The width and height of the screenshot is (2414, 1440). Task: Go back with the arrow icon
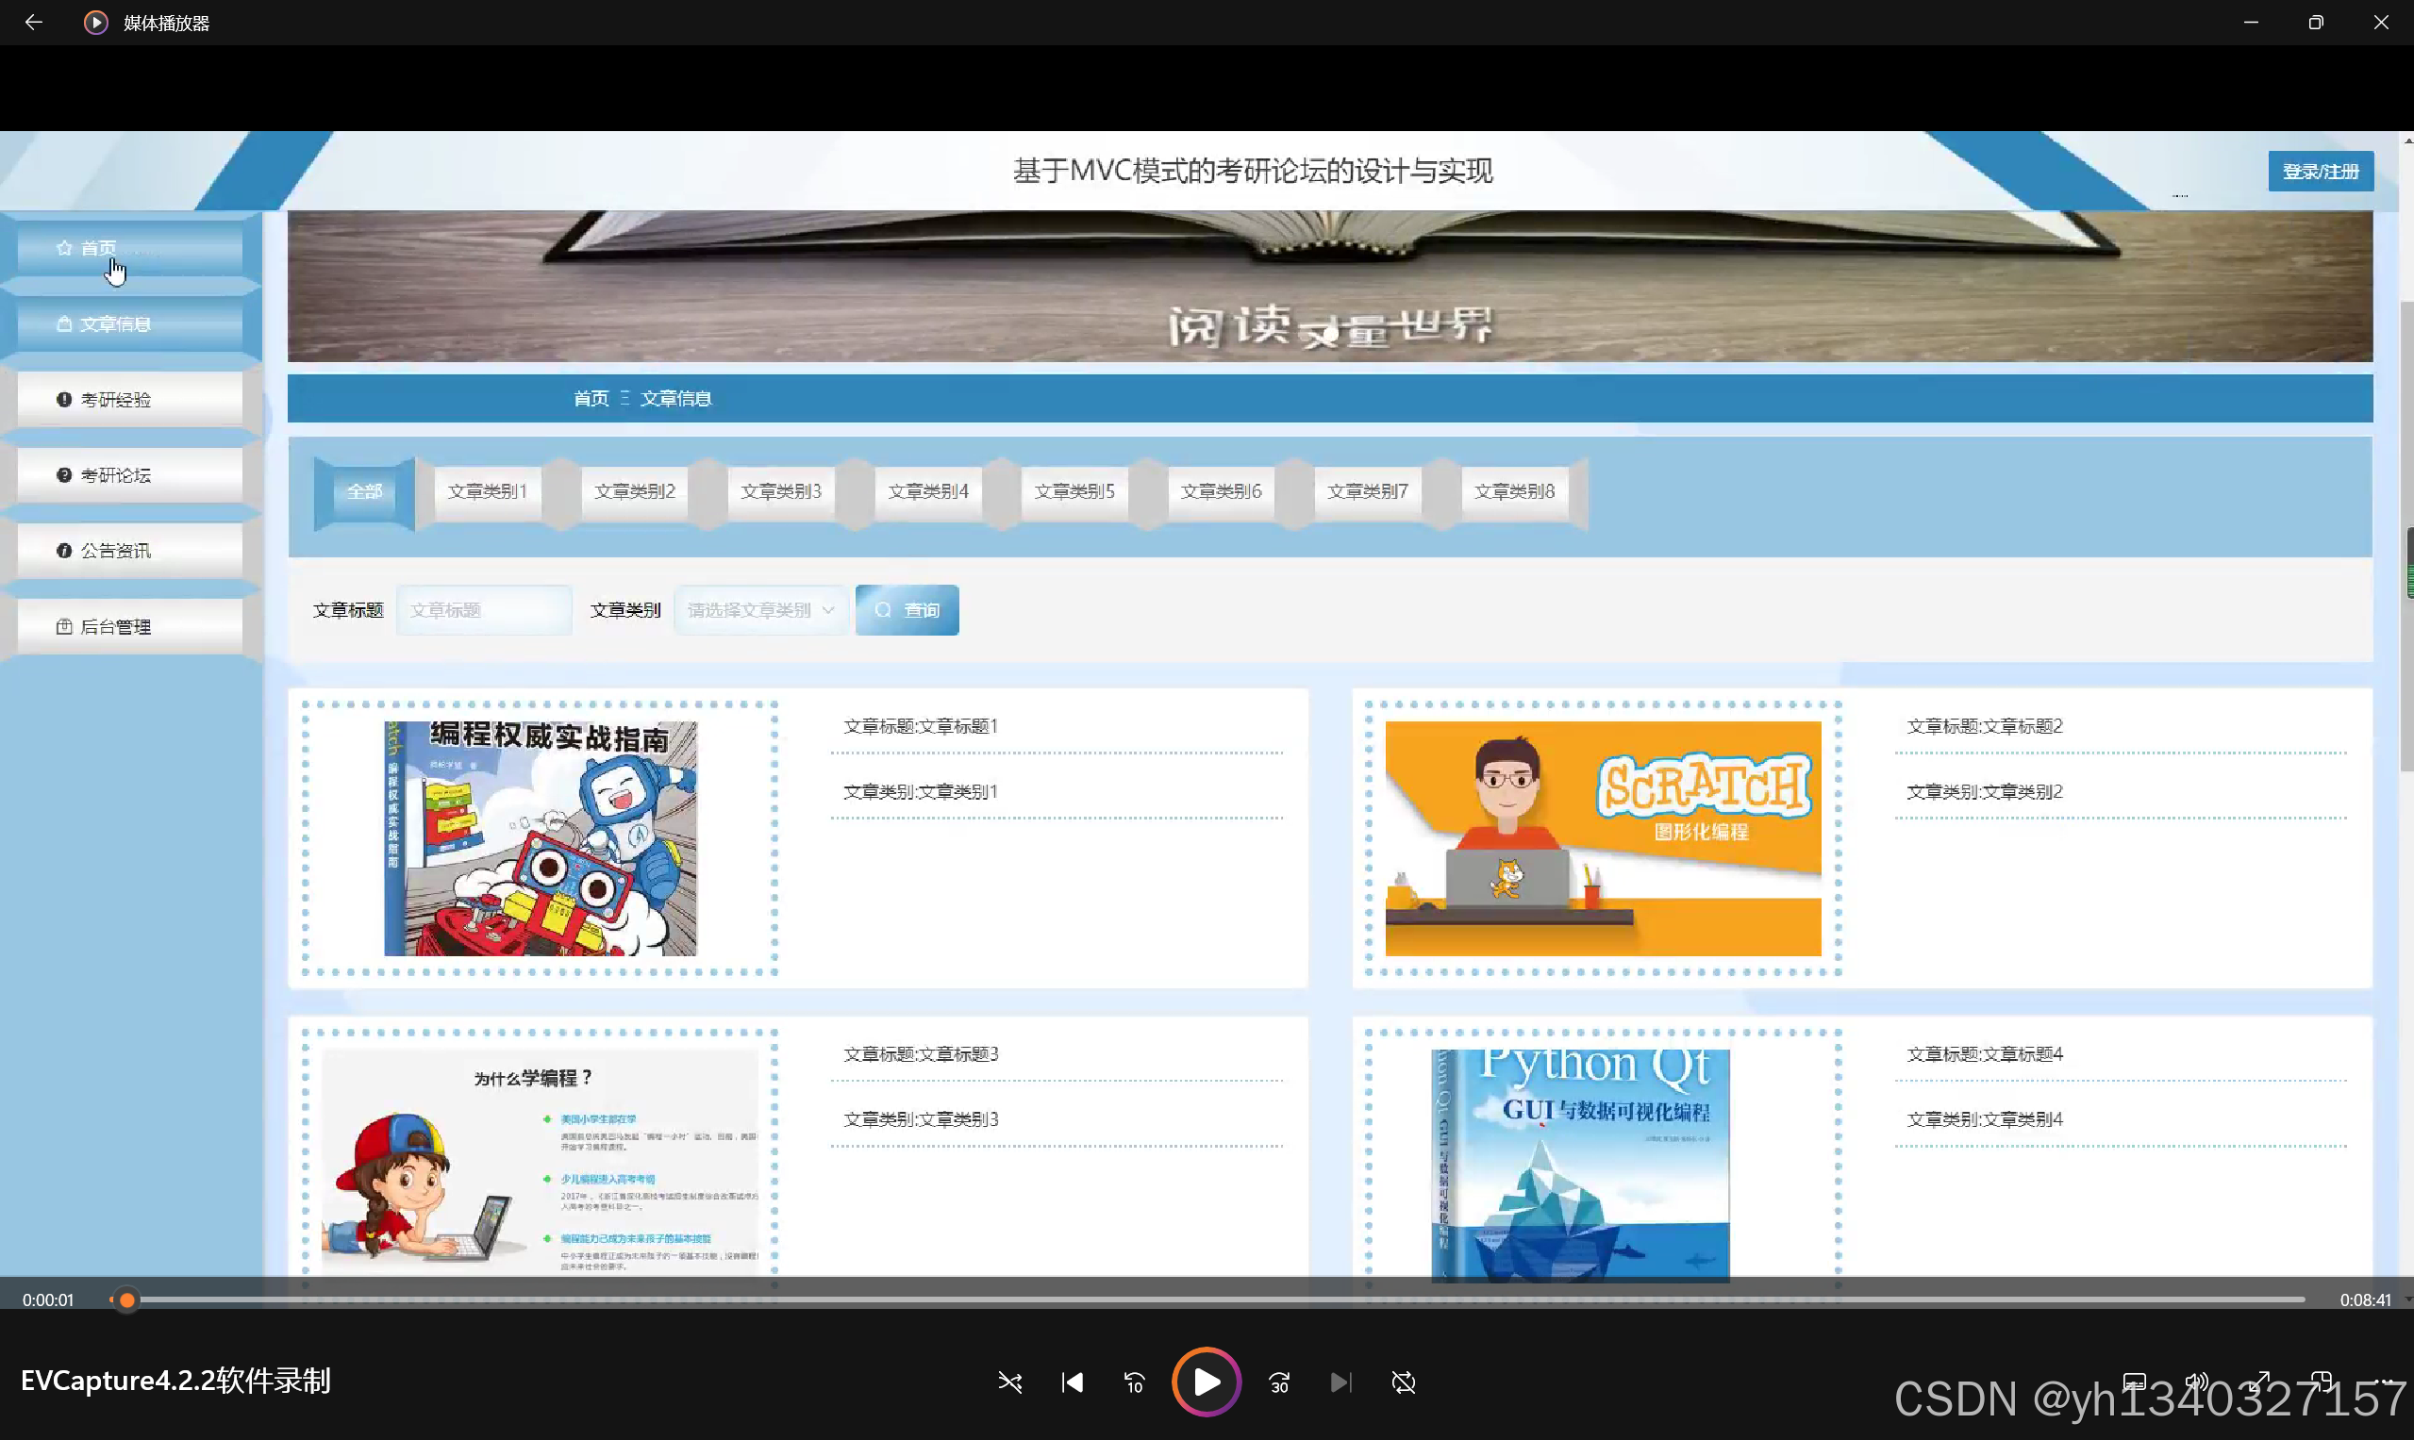(34, 23)
